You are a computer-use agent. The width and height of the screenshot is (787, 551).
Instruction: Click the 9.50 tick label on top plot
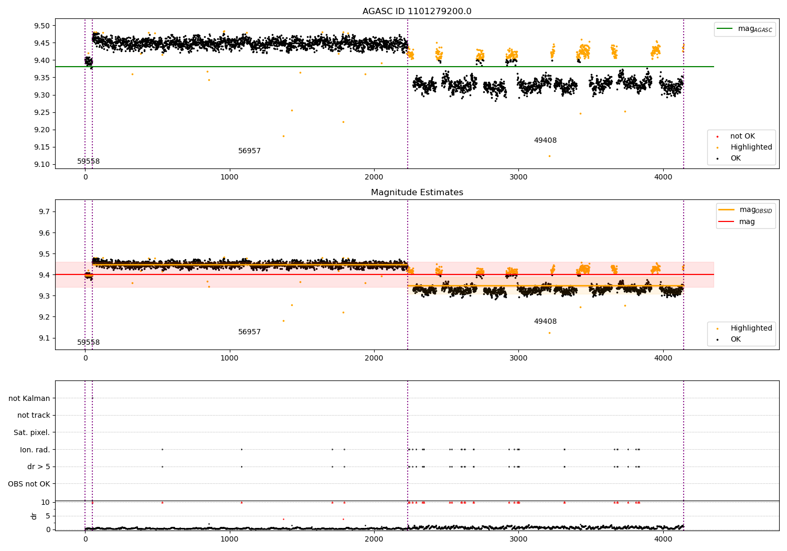click(x=41, y=26)
